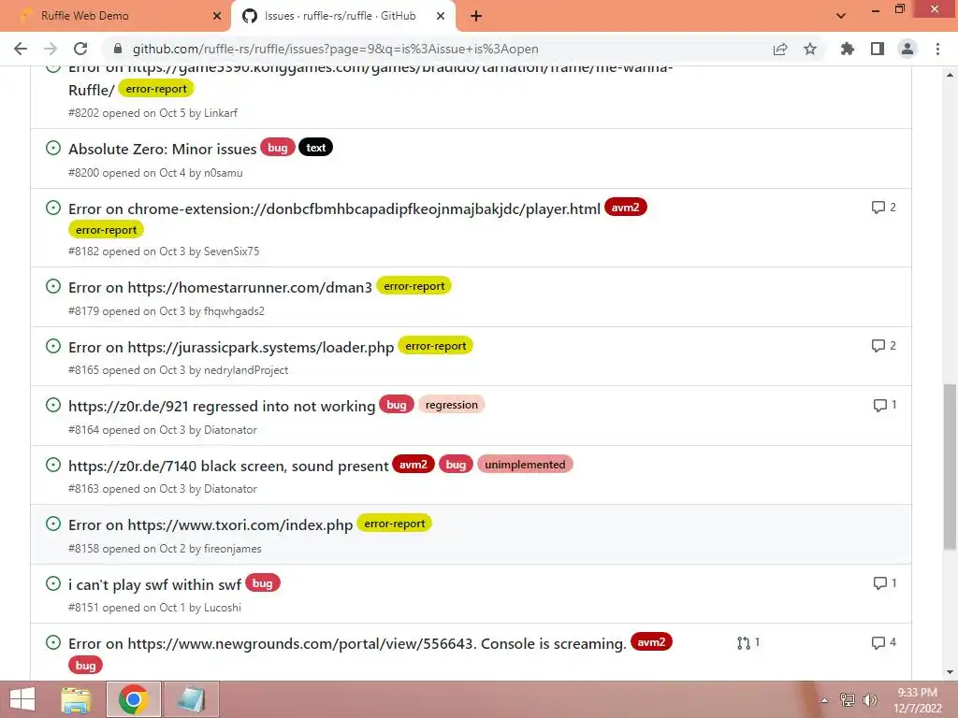This screenshot has height=718, width=958.
Task: Open z0r.de/7140 black screen issue
Action: [x=228, y=466]
